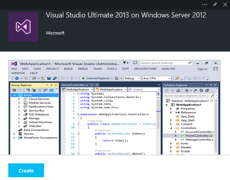Viewport: 230px width, 180px height.
Task: Open the Server Explorer window options dropdown
Action: [47, 85]
